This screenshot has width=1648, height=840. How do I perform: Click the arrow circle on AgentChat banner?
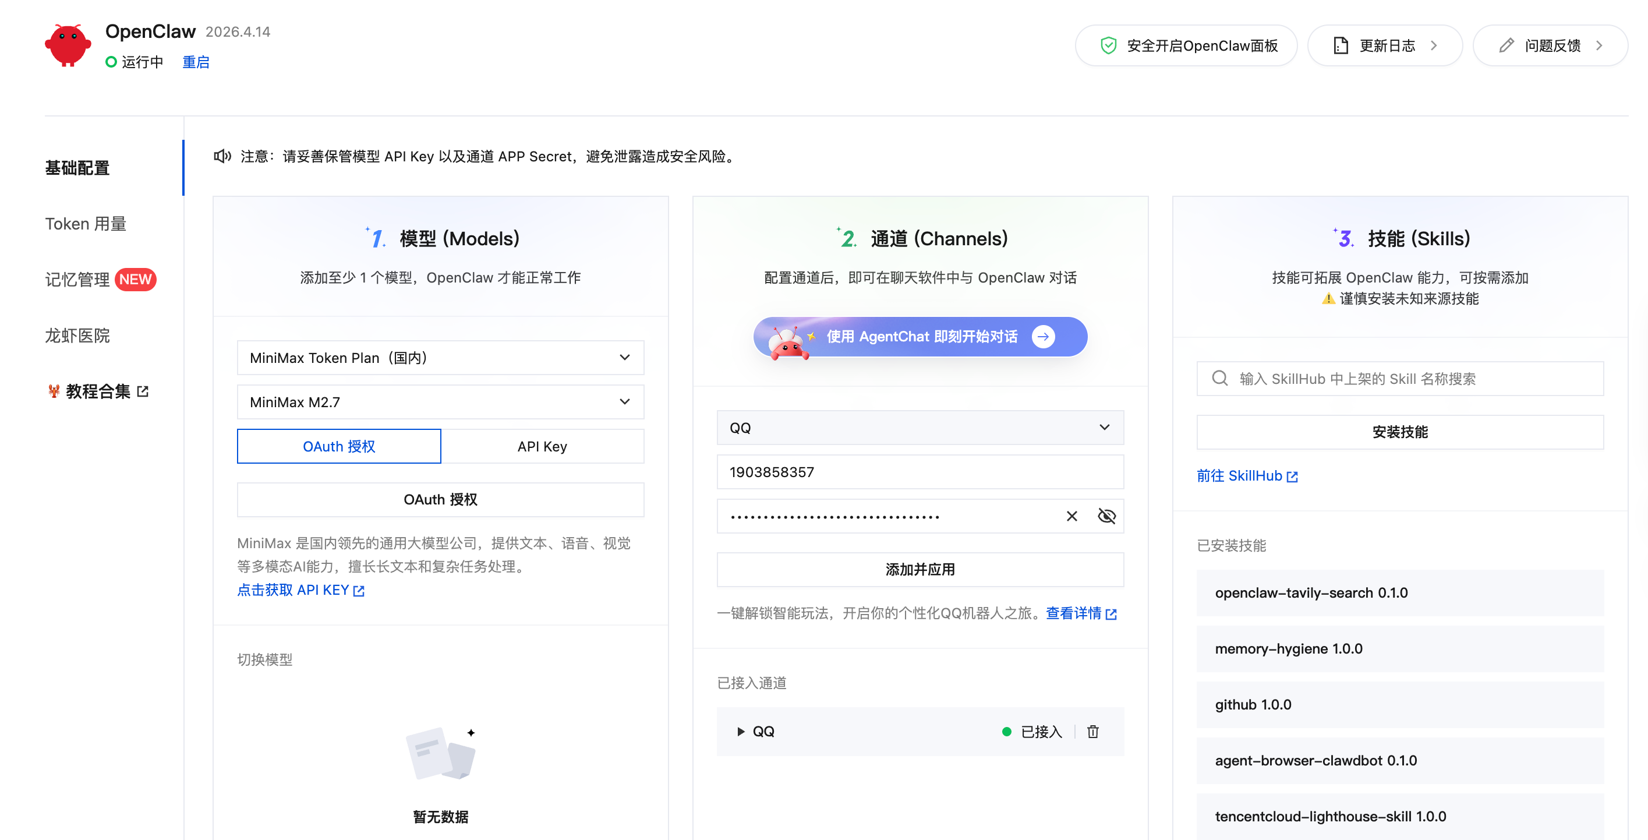point(1043,337)
